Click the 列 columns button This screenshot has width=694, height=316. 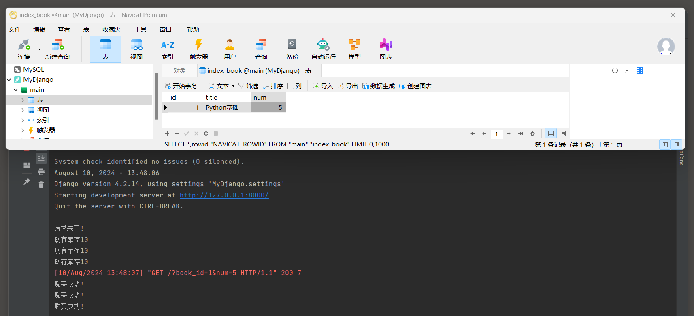click(295, 86)
